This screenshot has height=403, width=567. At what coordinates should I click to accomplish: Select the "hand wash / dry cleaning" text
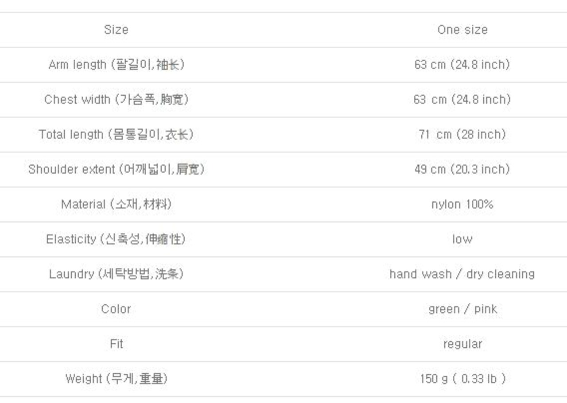coord(462,274)
